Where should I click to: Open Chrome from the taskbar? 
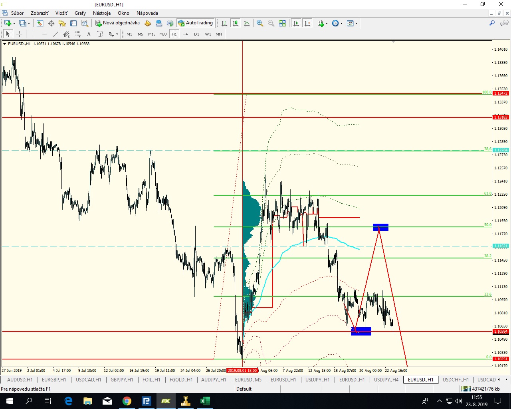pyautogui.click(x=127, y=401)
